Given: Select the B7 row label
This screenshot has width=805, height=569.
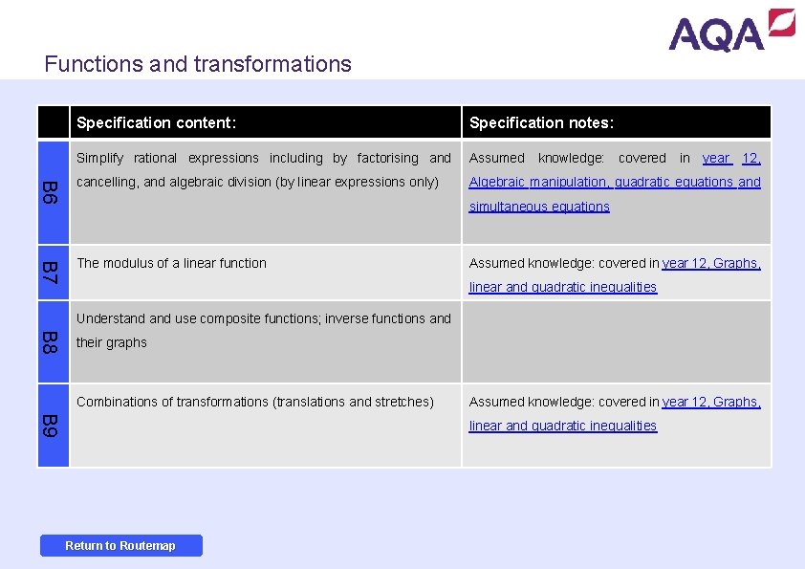Looking at the screenshot, I should coord(54,273).
